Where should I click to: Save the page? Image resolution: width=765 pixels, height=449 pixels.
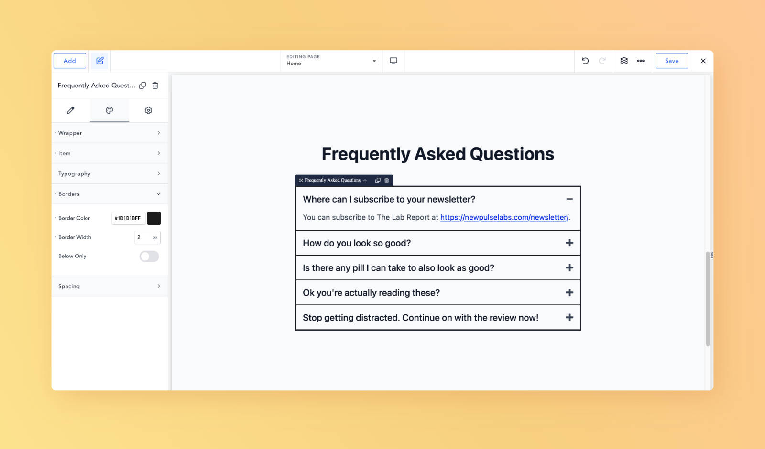[672, 61]
